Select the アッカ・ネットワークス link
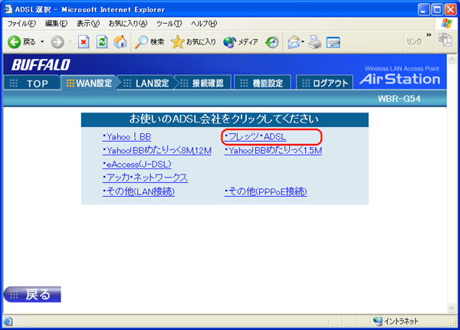The height and width of the screenshot is (330, 460). point(145,178)
